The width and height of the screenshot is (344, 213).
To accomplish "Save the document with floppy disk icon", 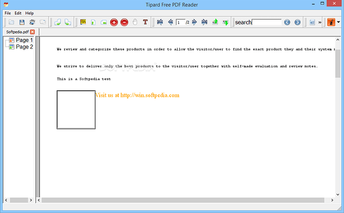I will [x=22, y=22].
